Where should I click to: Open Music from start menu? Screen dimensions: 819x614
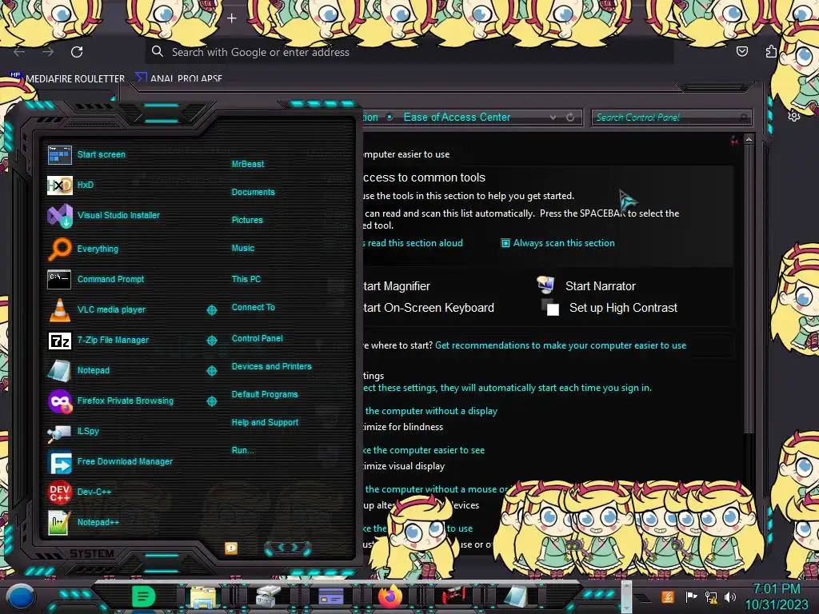pyautogui.click(x=243, y=248)
